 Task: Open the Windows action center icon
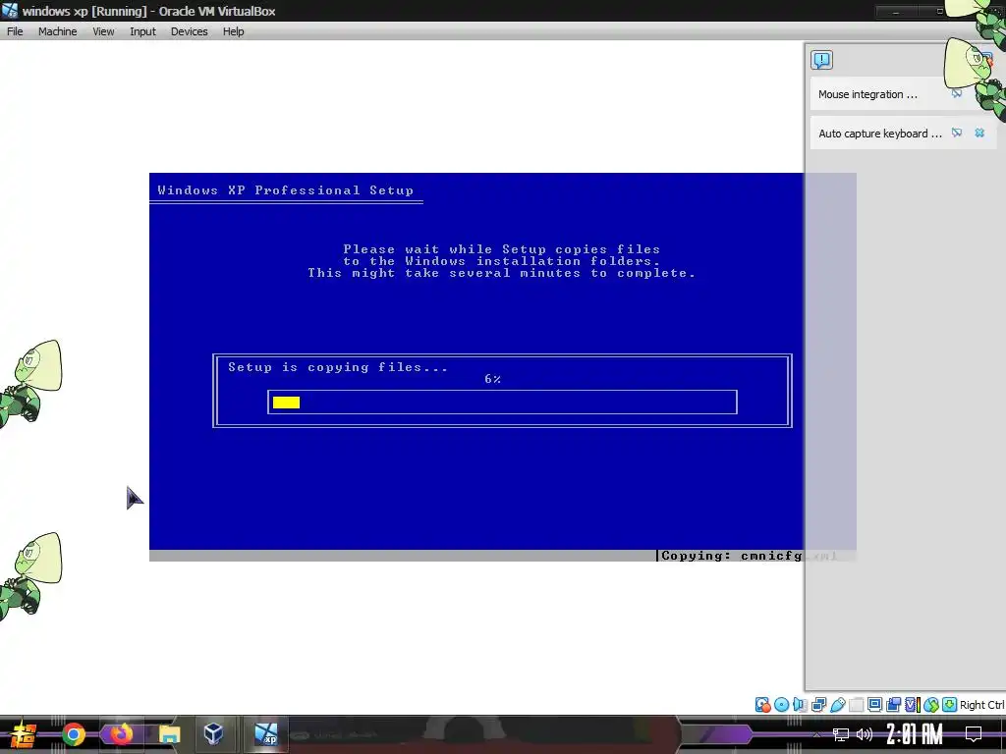coord(974,734)
